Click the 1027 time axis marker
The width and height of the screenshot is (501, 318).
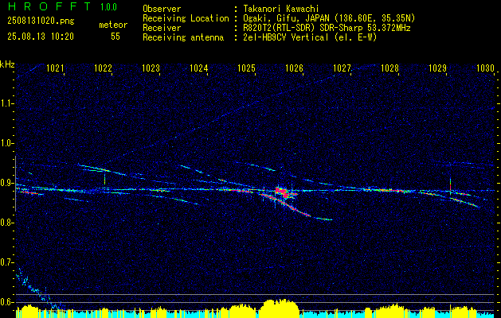[342, 68]
